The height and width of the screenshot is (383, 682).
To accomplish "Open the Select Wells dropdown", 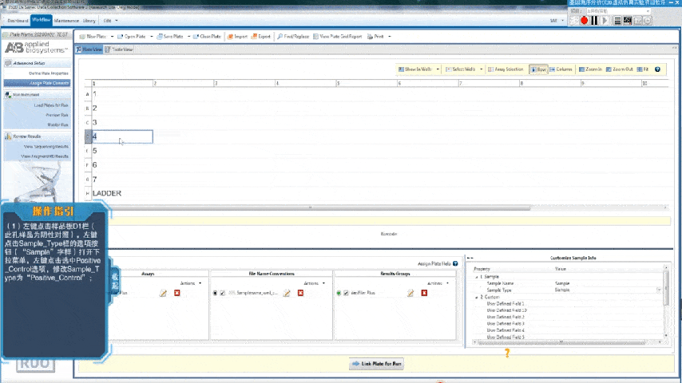I will 481,69.
